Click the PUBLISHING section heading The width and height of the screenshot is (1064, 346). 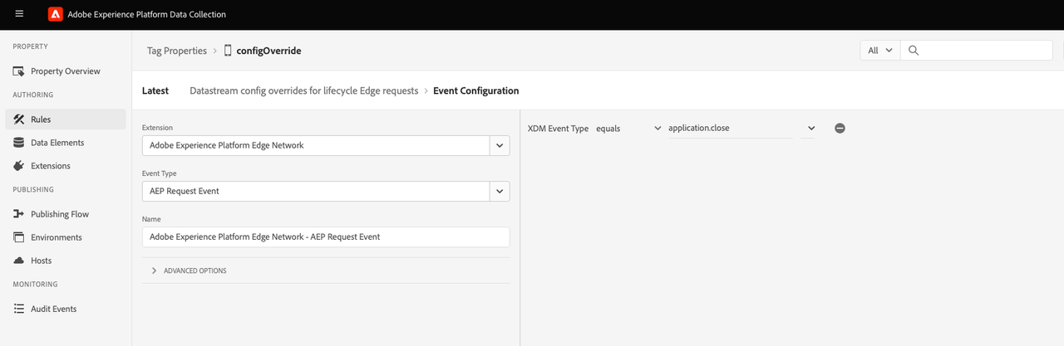click(33, 189)
